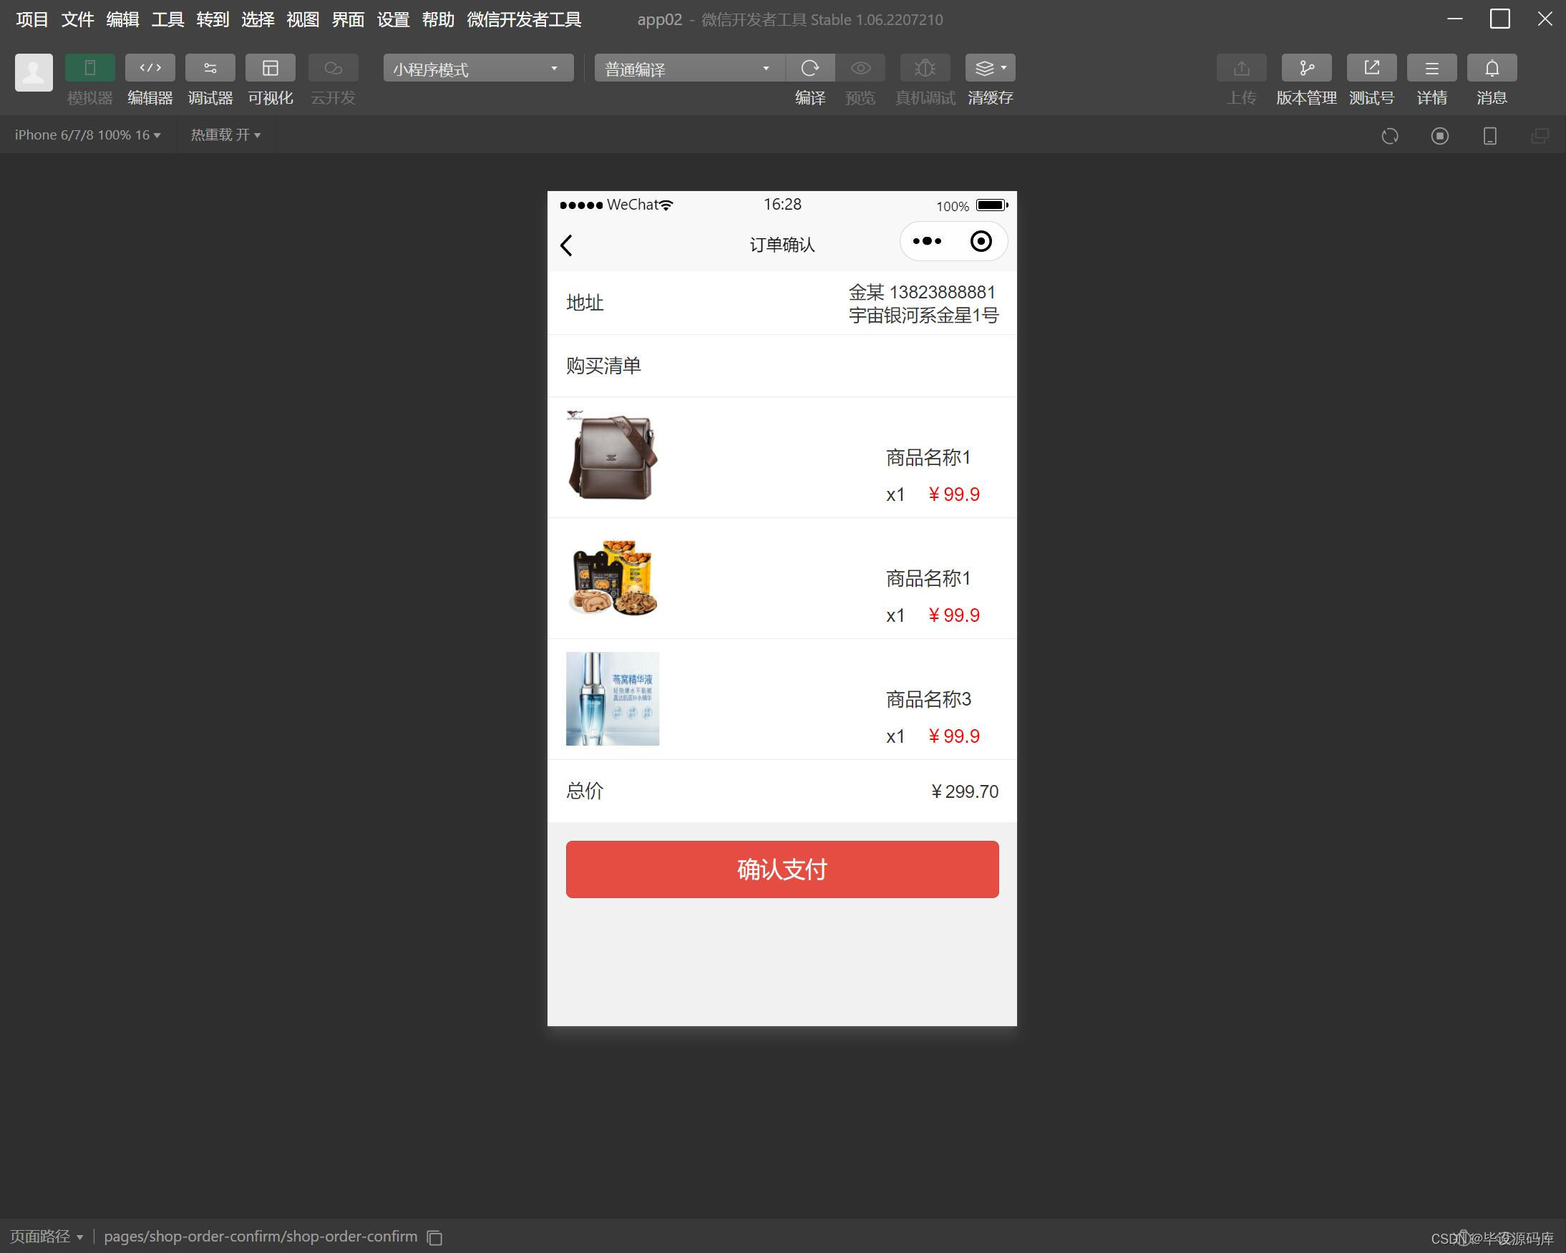Open the details list icon

(x=1431, y=67)
